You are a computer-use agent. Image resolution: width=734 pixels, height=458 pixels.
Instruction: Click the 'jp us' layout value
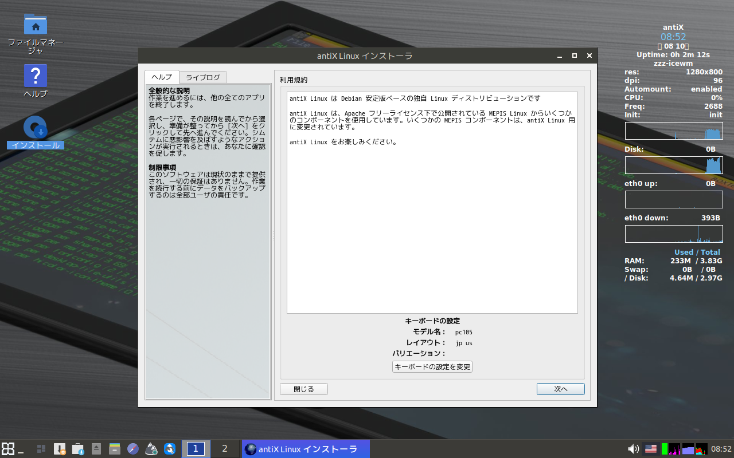(464, 343)
